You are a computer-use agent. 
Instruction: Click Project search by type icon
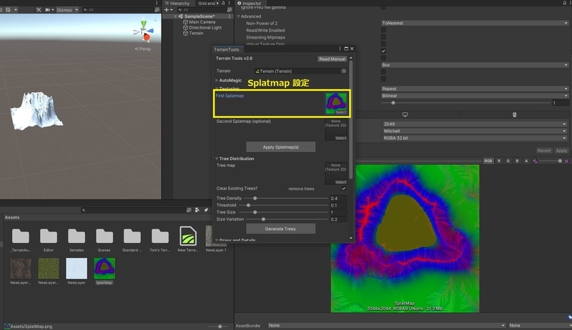pyautogui.click(x=189, y=210)
